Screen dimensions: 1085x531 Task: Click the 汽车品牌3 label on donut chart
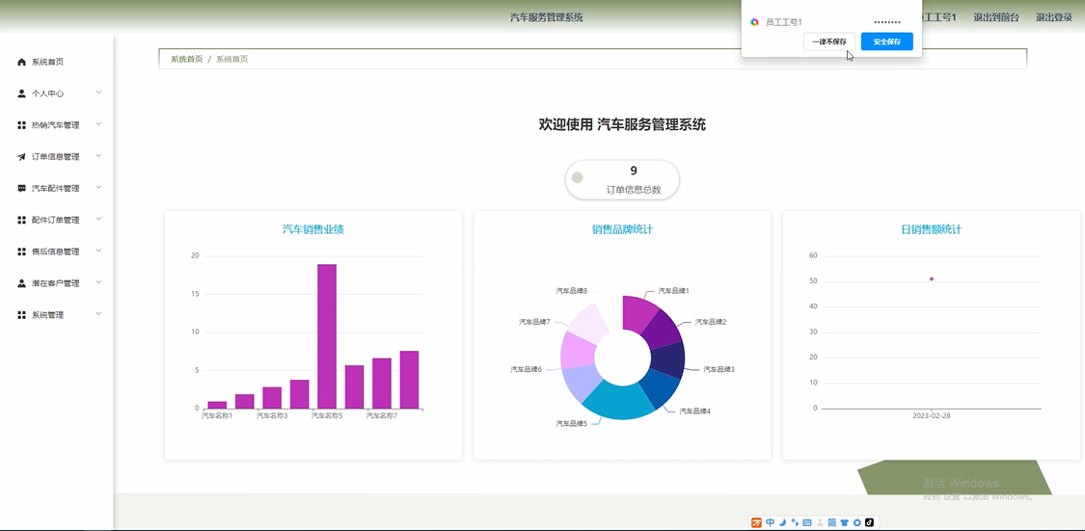(719, 369)
